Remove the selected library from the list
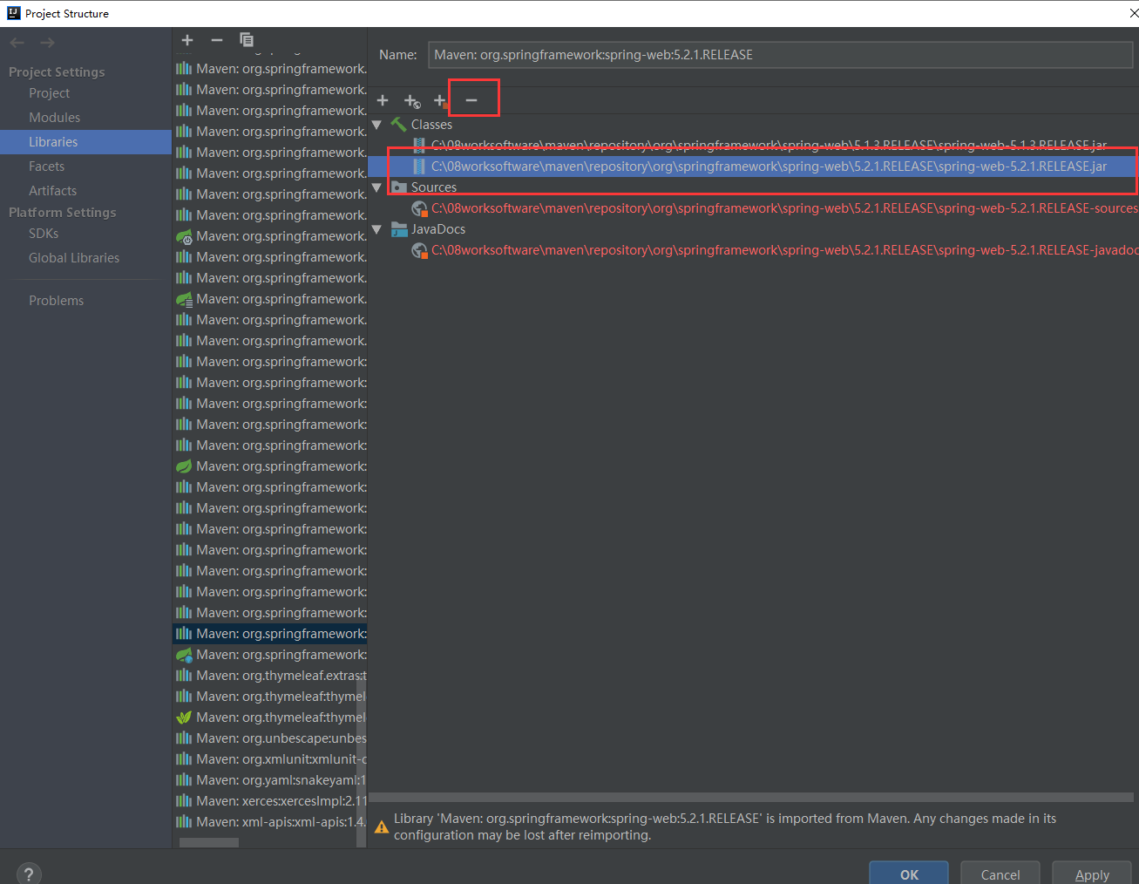Viewport: 1139px width, 884px height. pos(217,40)
